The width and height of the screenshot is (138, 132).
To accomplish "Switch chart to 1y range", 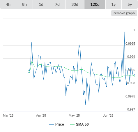I will click(114, 4).
